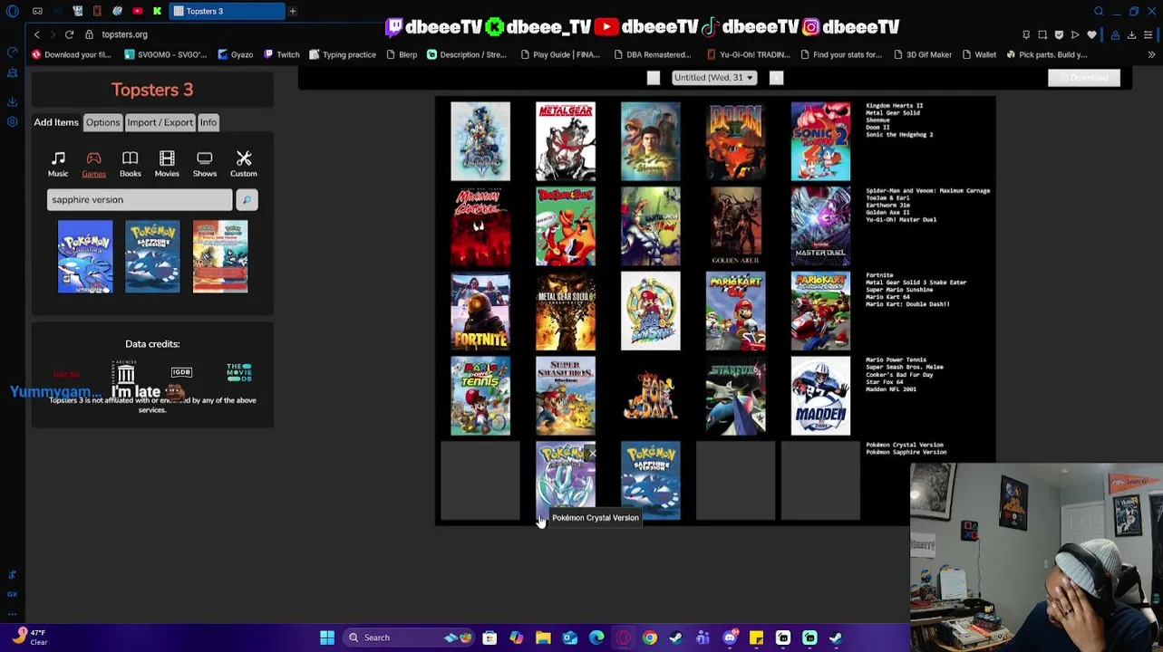Click the small button right of title dropdown

pos(776,78)
